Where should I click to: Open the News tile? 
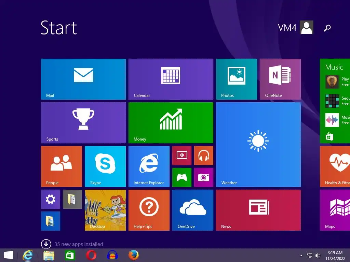pyautogui.click(x=258, y=210)
